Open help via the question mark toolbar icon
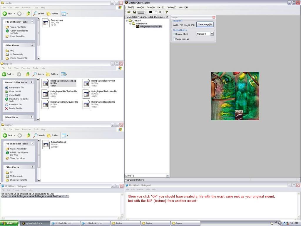Screen dimensions: 301x226 point(167,12)
